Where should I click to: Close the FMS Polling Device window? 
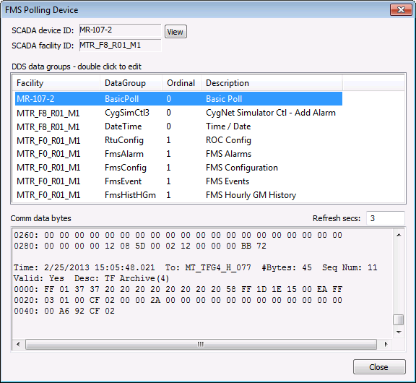pyautogui.click(x=401, y=10)
